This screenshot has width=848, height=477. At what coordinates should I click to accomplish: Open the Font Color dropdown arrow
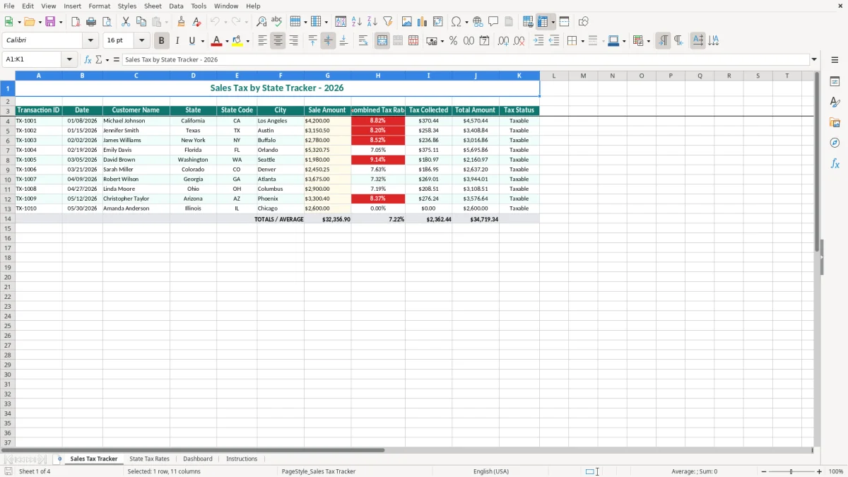pyautogui.click(x=227, y=41)
